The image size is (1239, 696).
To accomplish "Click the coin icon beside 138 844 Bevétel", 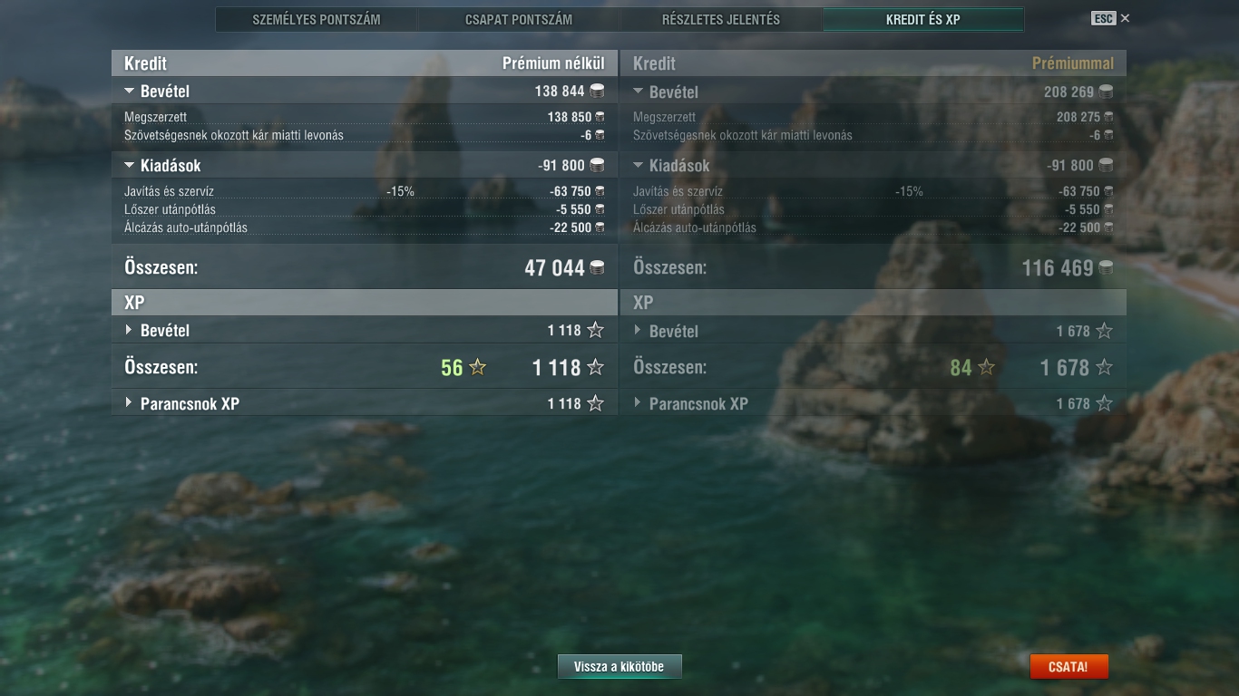I will click(597, 91).
